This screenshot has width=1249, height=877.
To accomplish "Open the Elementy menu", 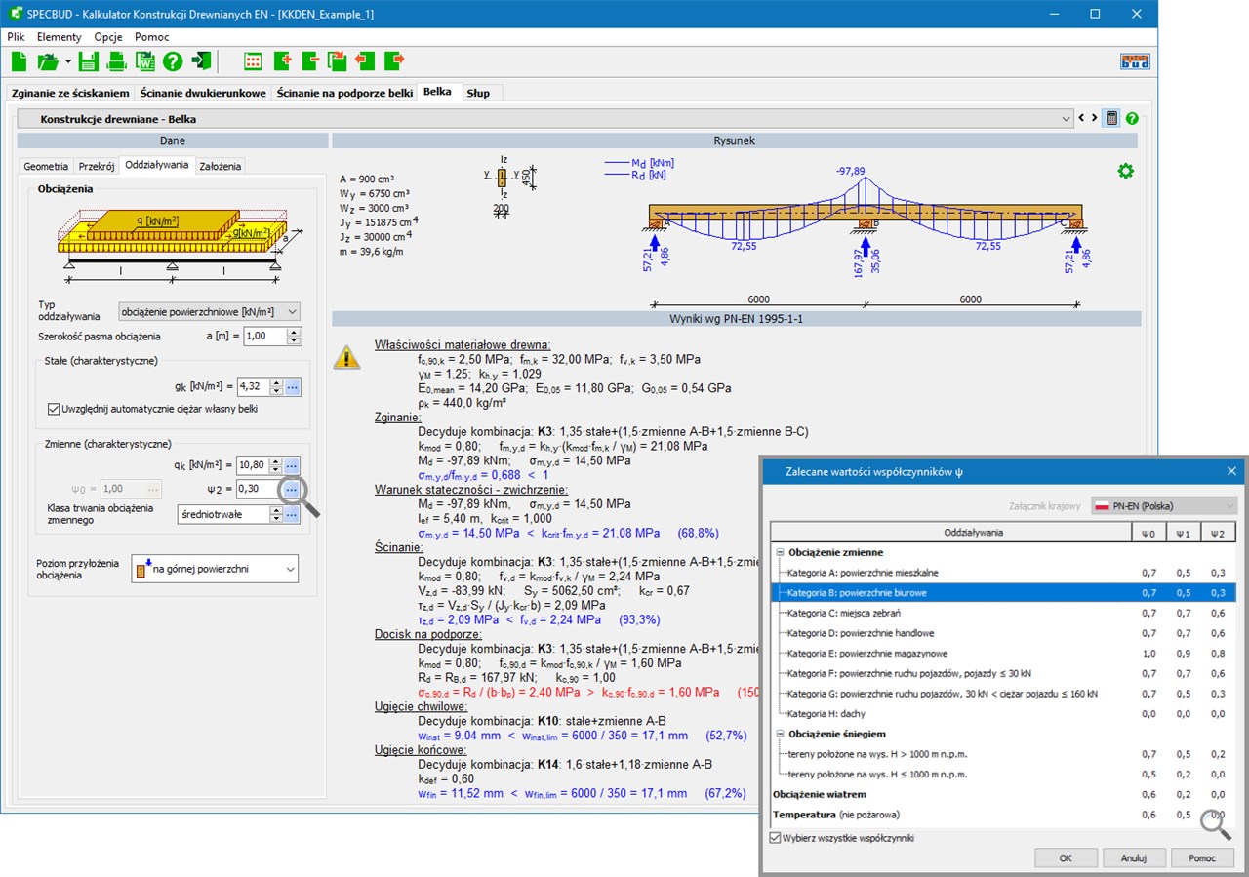I will click(x=60, y=36).
